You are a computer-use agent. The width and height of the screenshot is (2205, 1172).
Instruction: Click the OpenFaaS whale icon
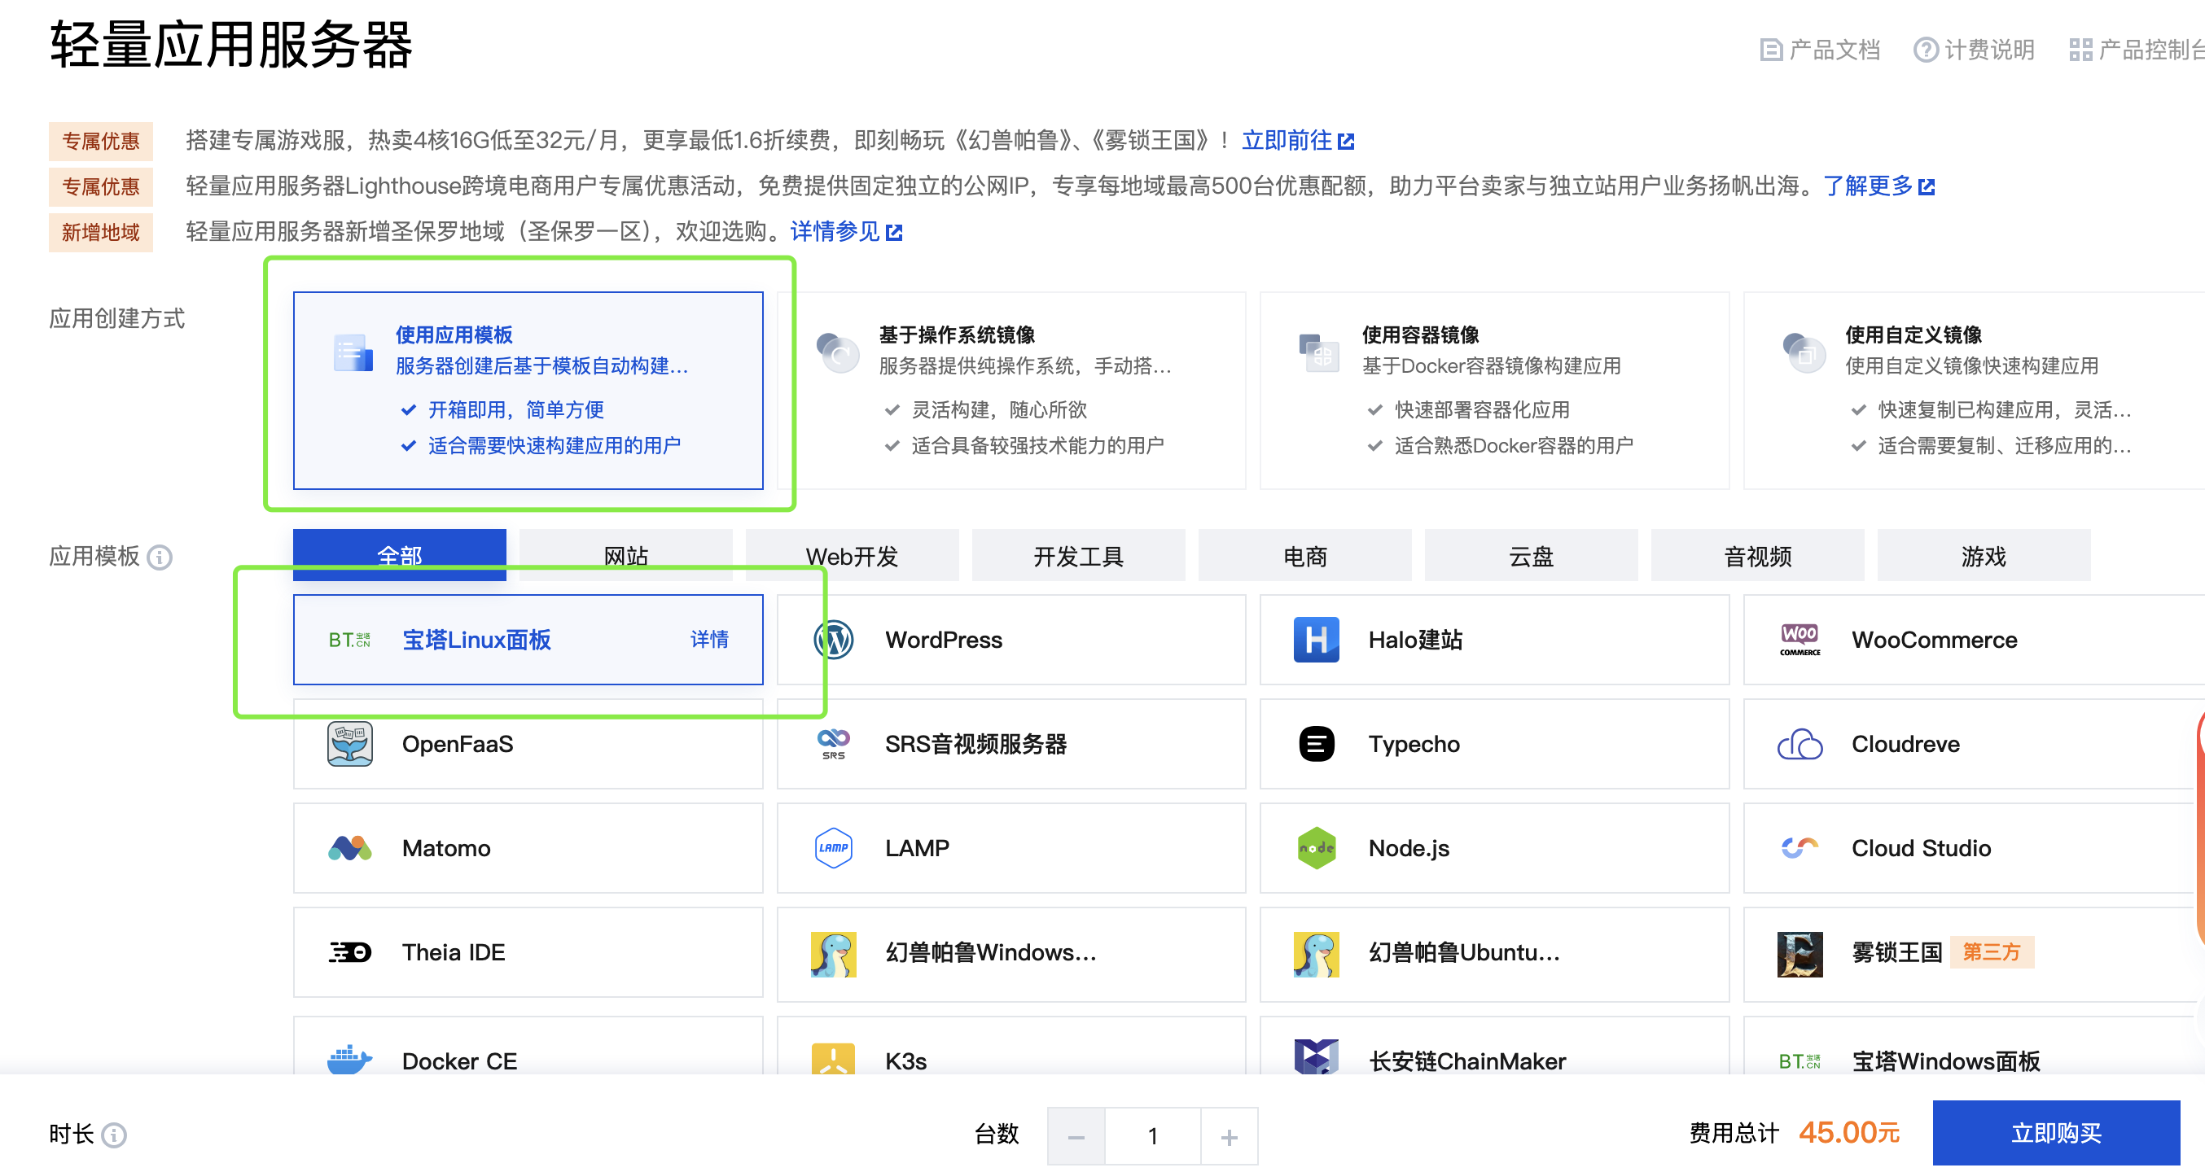click(349, 743)
